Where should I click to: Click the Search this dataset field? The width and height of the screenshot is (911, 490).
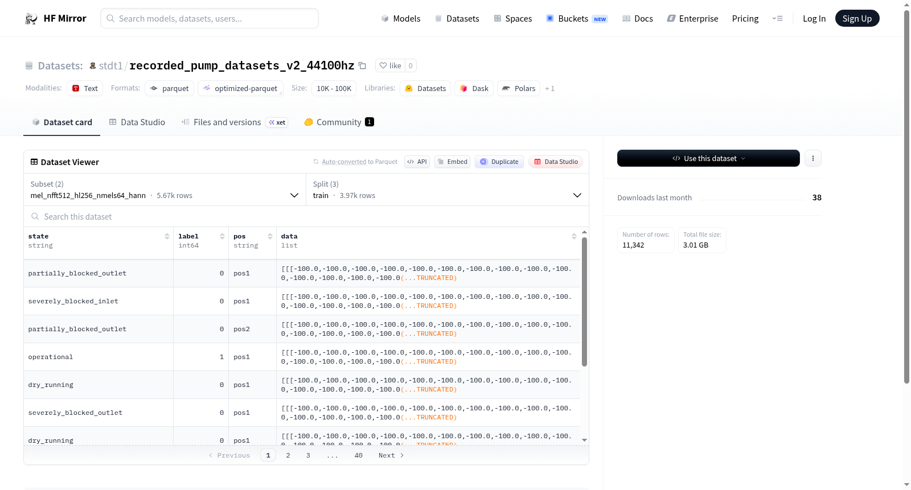click(306, 216)
